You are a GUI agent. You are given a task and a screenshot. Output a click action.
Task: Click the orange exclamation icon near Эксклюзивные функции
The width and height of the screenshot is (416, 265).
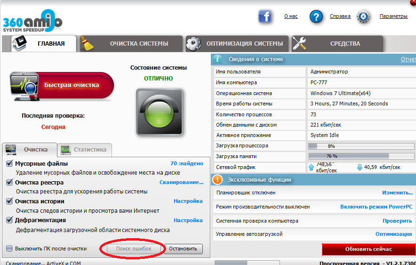click(x=217, y=180)
